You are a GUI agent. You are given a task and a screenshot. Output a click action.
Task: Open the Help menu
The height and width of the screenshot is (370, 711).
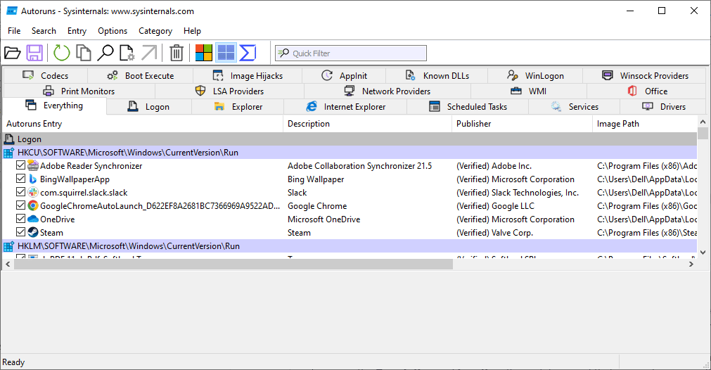(192, 31)
